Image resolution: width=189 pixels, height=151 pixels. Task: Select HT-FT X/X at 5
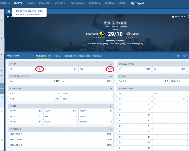coord(61,116)
